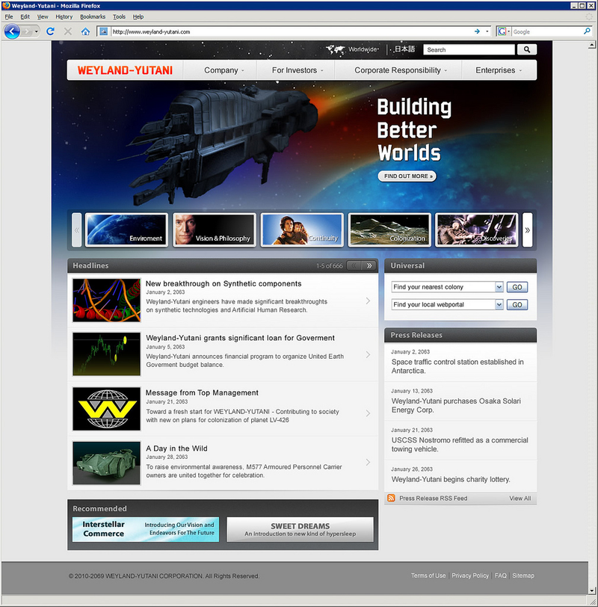
Task: Go to previous Headlines page arrow
Action: (x=354, y=265)
